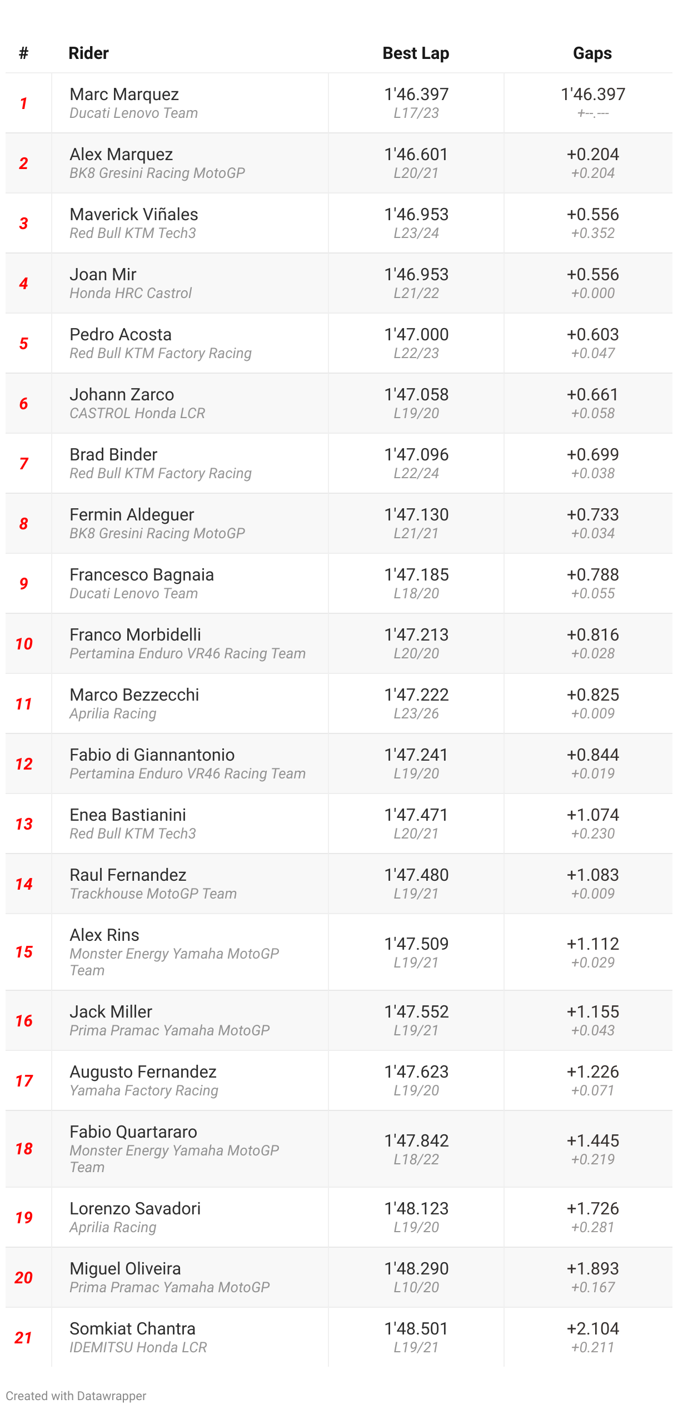Click Johann Zarco's best lap 1'47.058

pos(416,395)
